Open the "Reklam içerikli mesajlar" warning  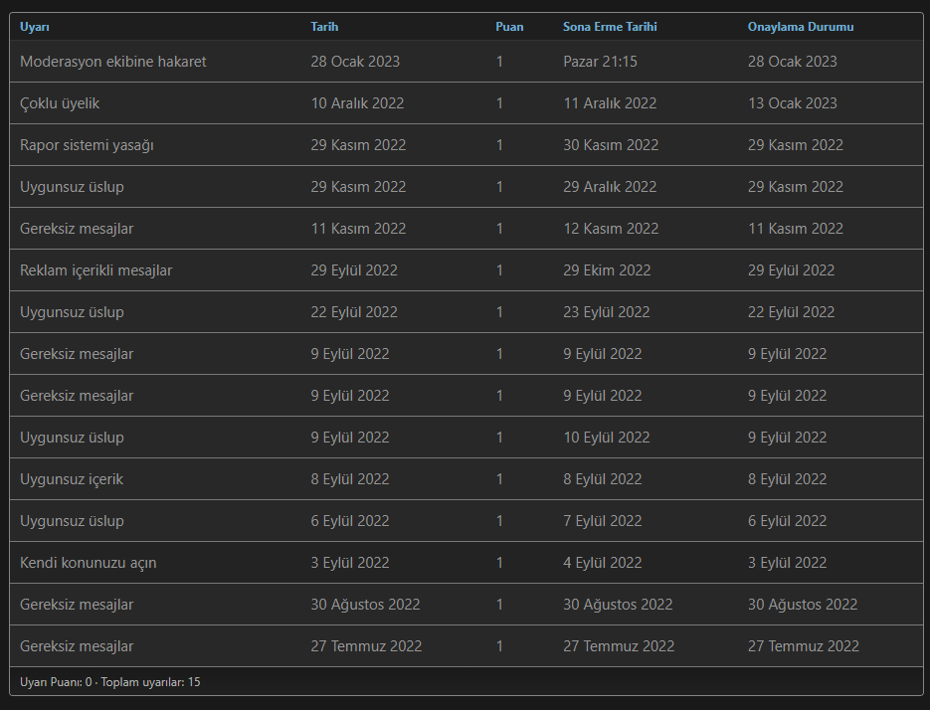tap(95, 270)
